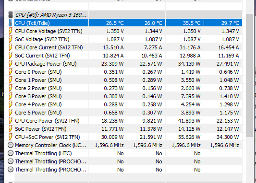Click lightning icon beside Core 3 Power
The width and height of the screenshot is (256, 183).
coord(11,96)
